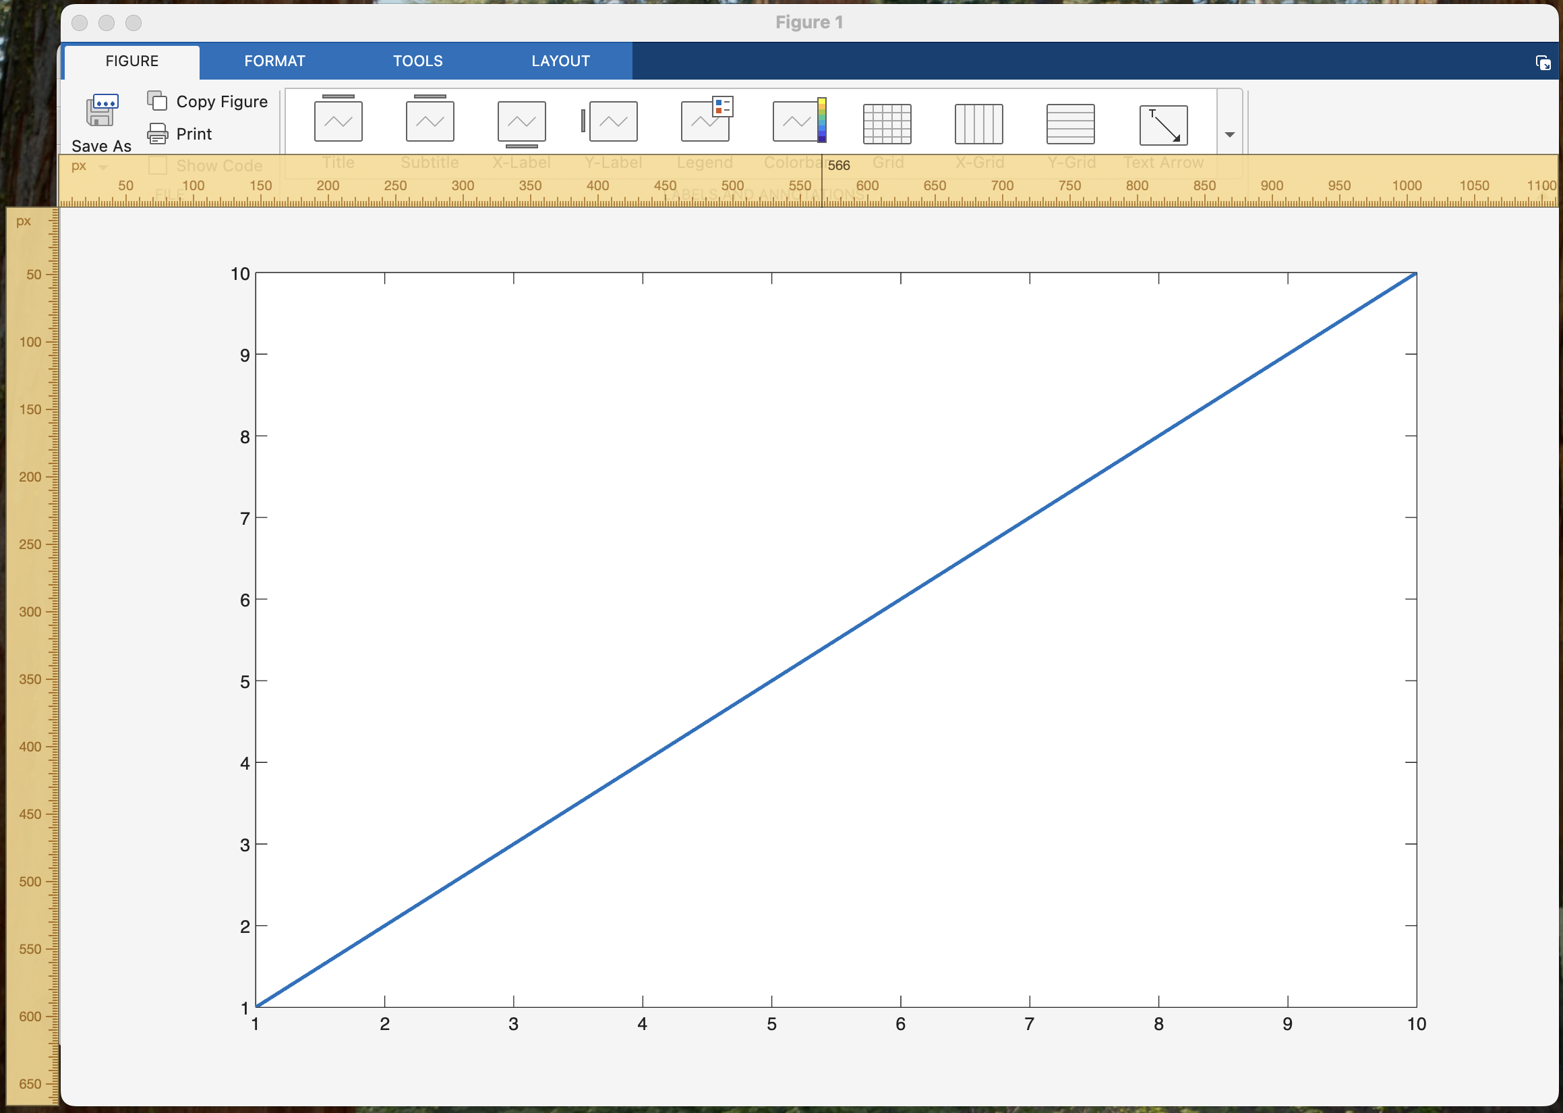
Task: Toggle the full Grid icon
Action: pyautogui.click(x=887, y=124)
